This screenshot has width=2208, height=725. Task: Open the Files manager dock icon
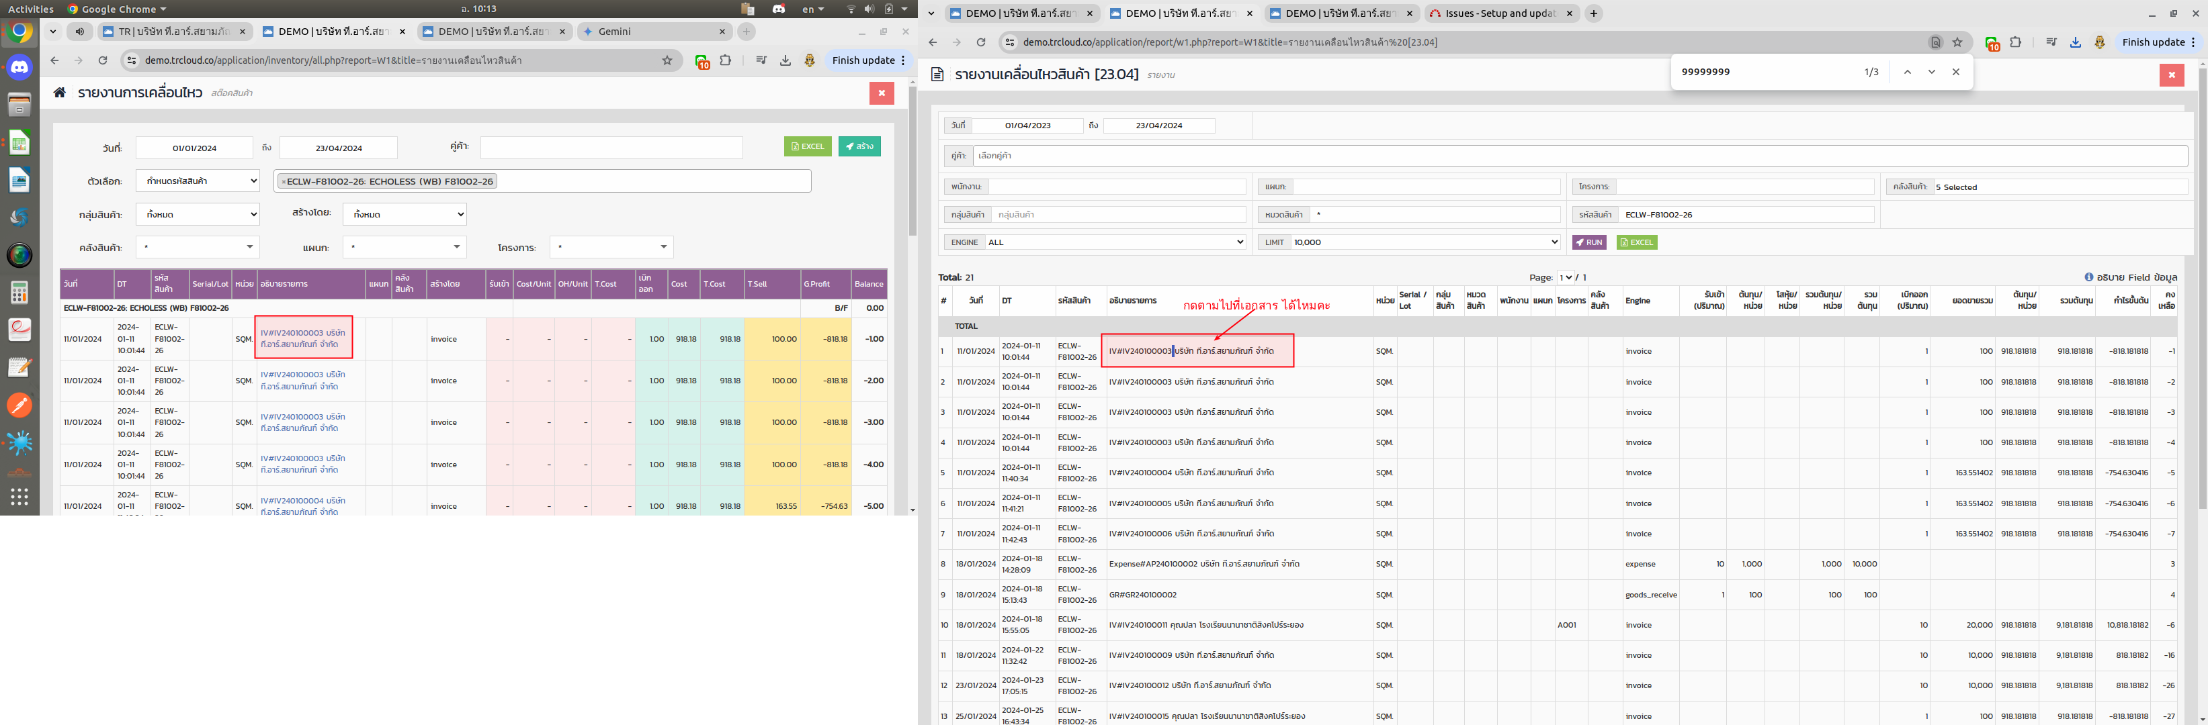tap(19, 105)
